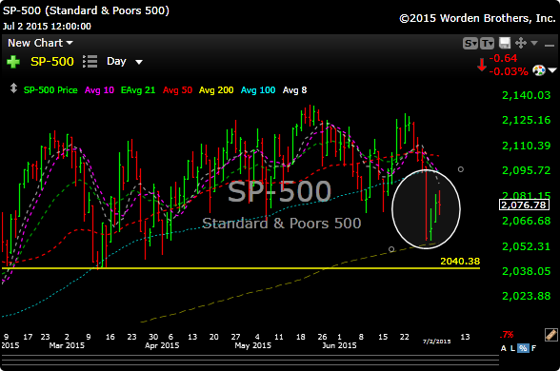The image size is (560, 371).
Task: Click the 2,052.31 price scale label
Action: tap(526, 246)
